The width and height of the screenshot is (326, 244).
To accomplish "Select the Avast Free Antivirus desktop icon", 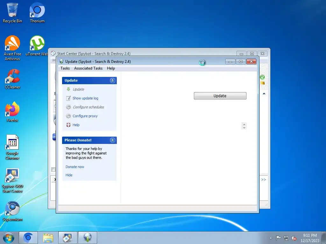I will point(12,48).
